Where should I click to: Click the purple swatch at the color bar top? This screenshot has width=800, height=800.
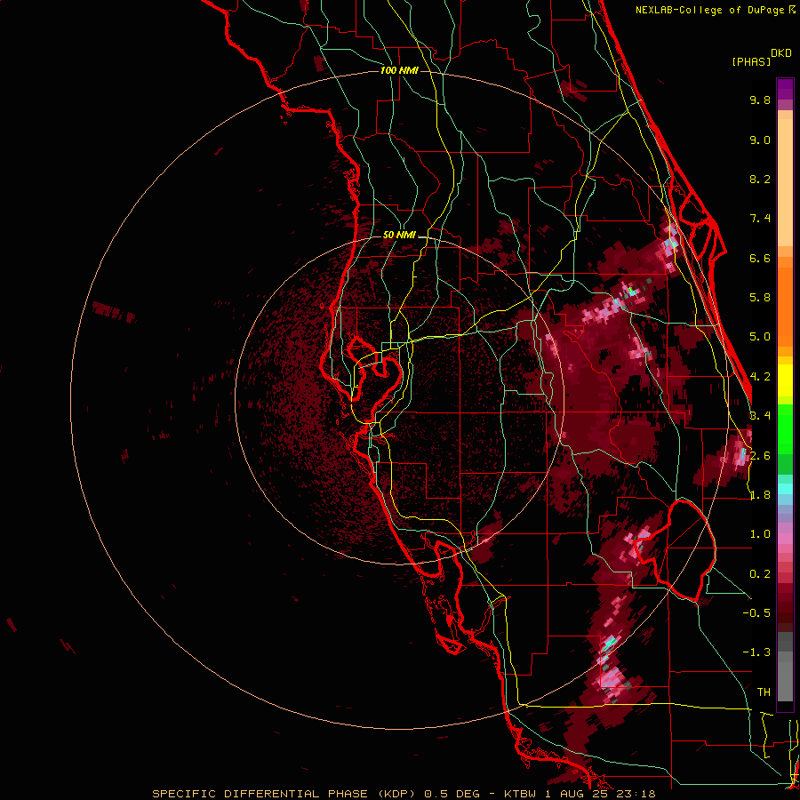(785, 89)
